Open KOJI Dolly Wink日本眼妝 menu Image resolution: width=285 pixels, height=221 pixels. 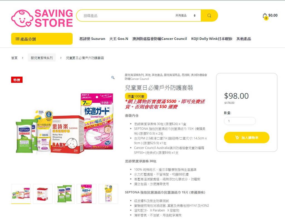pyautogui.click(x=212, y=39)
